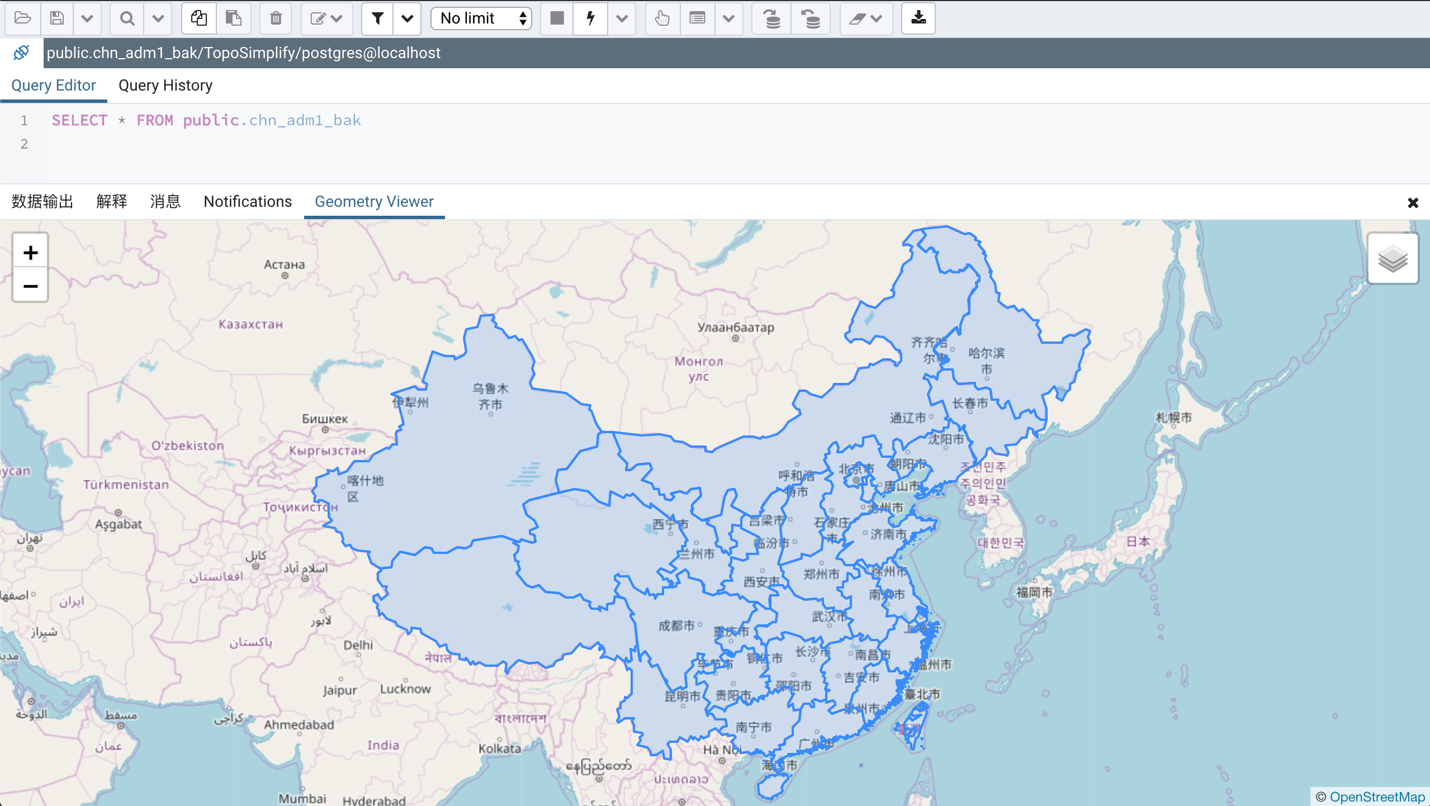Zoom out on the map
The image size is (1430, 806).
point(31,286)
